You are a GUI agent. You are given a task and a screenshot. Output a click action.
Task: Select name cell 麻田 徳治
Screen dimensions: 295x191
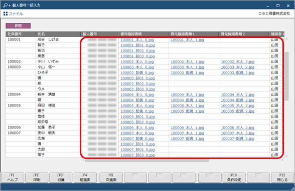click(x=58, y=105)
